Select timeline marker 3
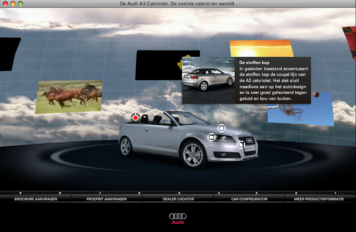356x232 pixels. [256, 193]
